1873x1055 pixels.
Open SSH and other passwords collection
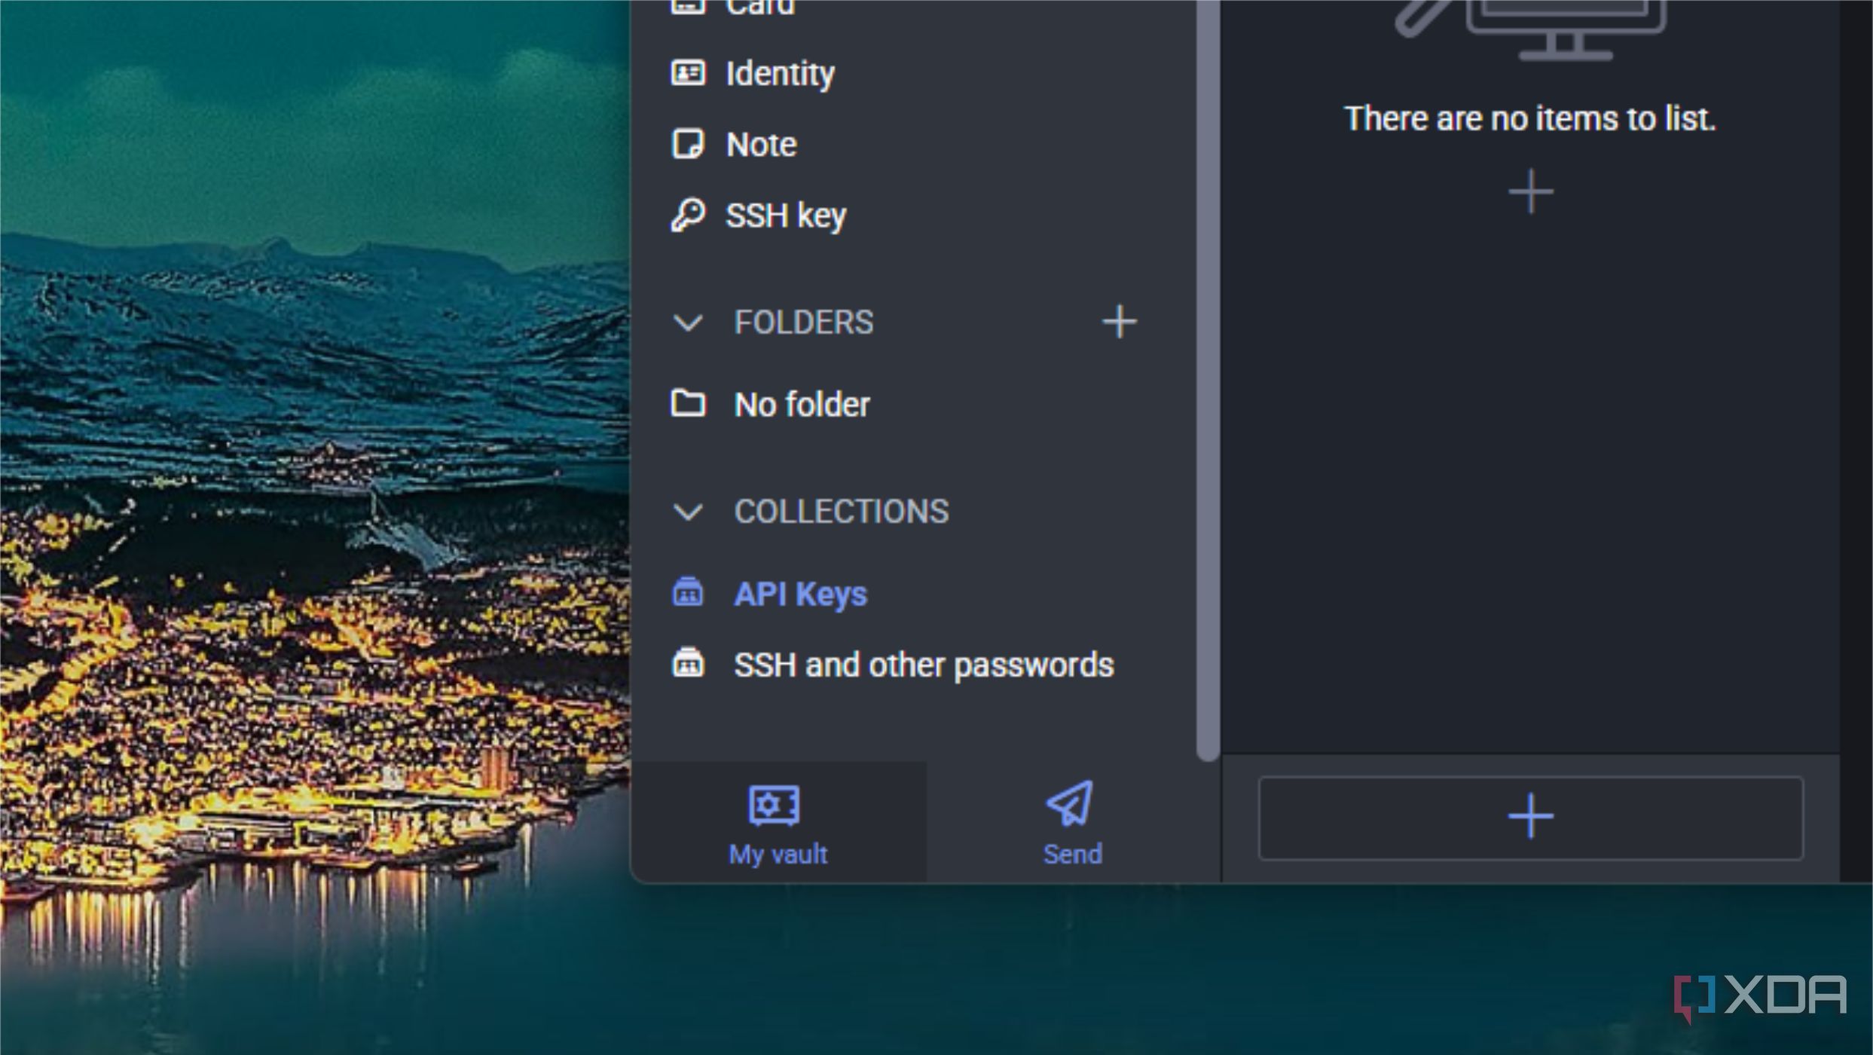pyautogui.click(x=924, y=665)
